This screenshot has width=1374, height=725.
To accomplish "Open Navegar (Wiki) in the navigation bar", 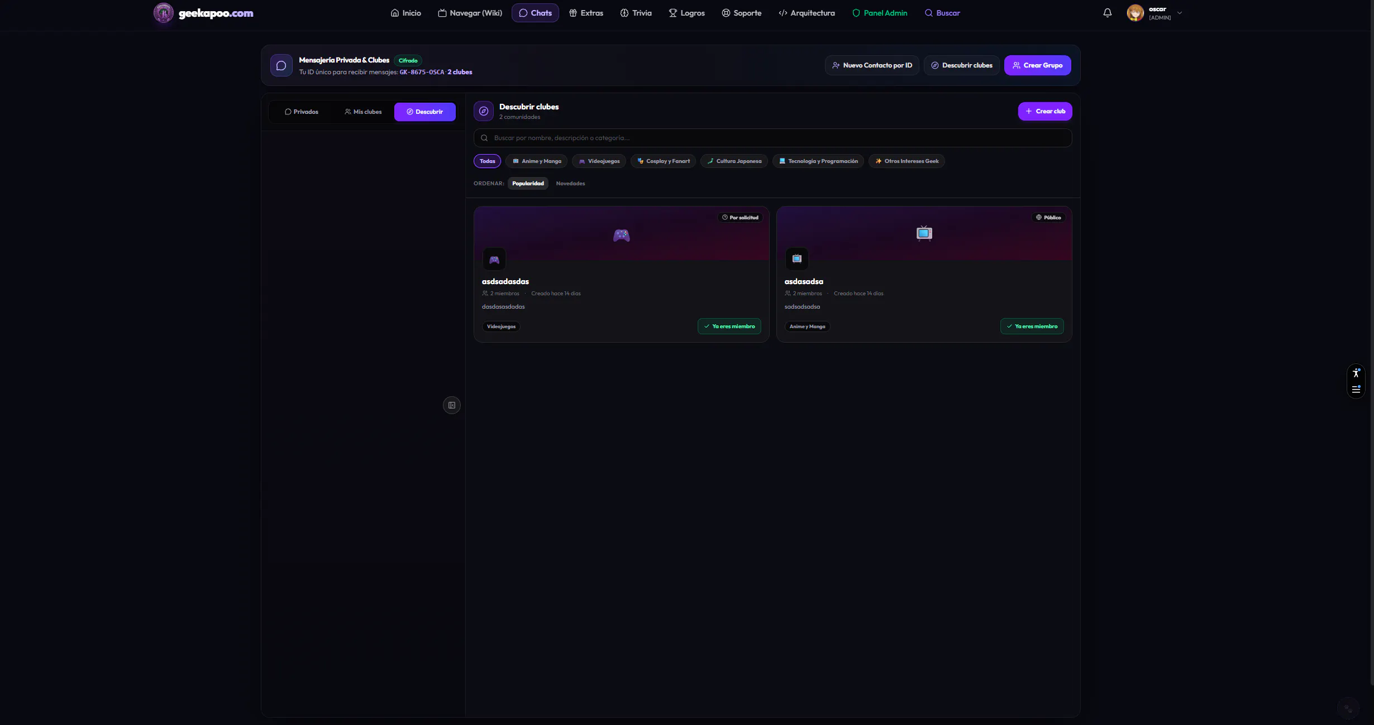I will (x=470, y=13).
